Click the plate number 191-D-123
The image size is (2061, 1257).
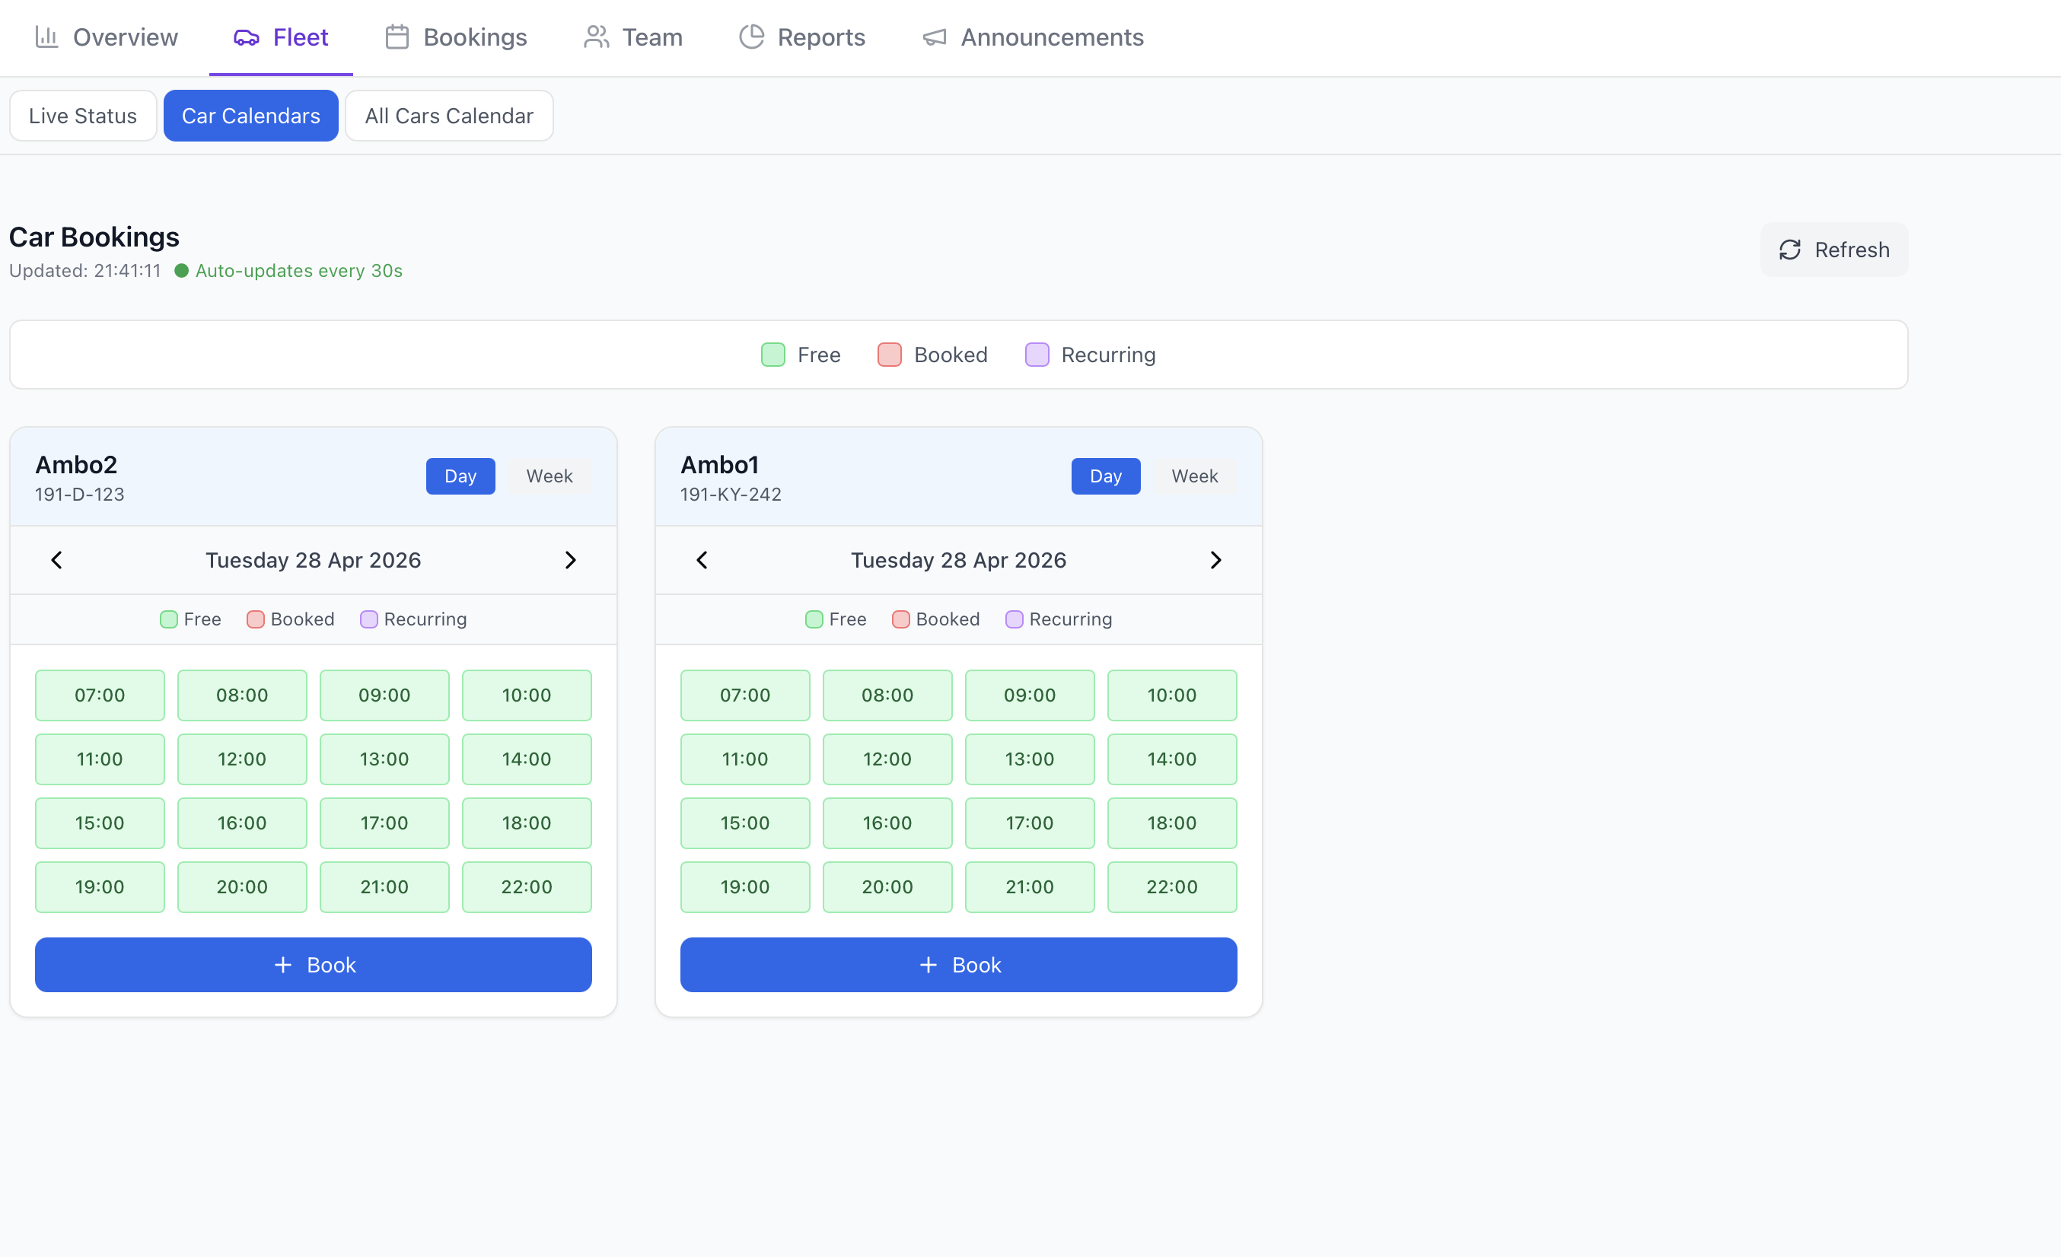coord(79,495)
